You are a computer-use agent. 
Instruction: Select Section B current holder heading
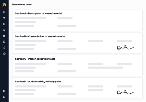tap(40, 36)
